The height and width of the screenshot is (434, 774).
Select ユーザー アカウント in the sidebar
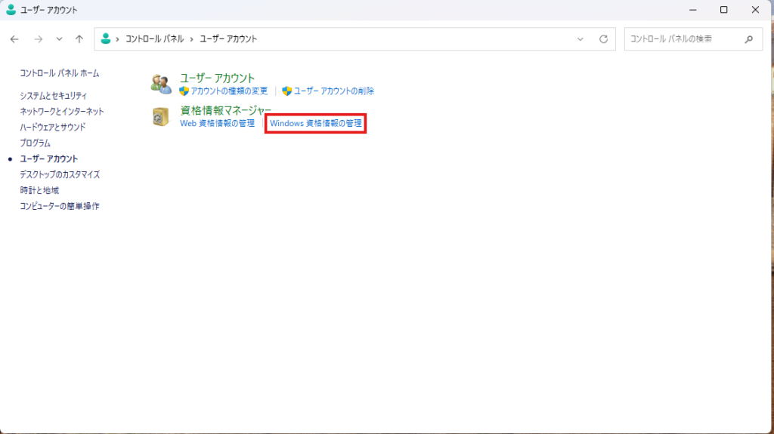pyautogui.click(x=49, y=159)
